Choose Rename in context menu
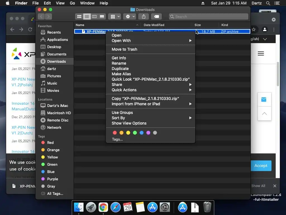This screenshot has width=286, height=215. pos(151,63)
